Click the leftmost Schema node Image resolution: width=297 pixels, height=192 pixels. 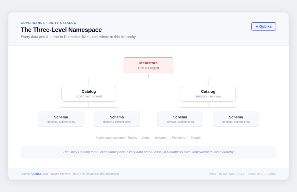click(61, 119)
